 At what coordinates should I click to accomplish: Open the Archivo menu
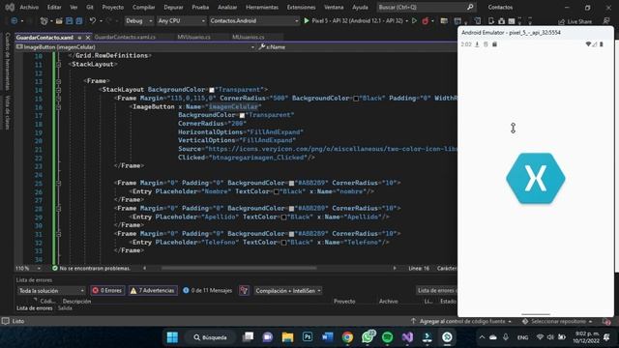[29, 7]
